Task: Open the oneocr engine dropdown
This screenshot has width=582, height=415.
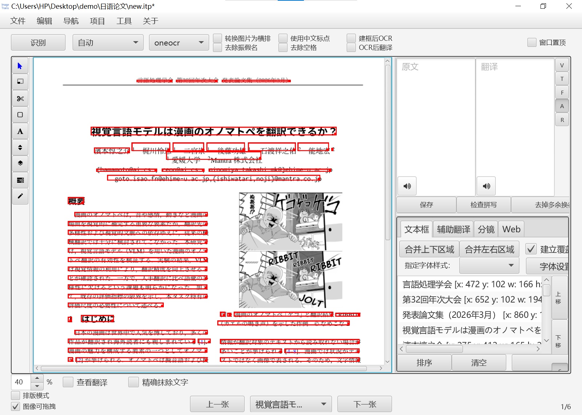Action: tap(179, 43)
